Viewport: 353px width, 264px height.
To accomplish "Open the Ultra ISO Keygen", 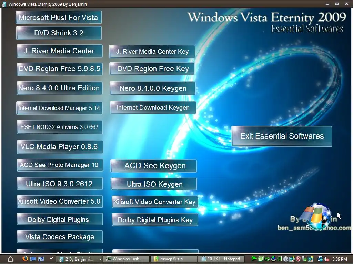I will coord(154,184).
